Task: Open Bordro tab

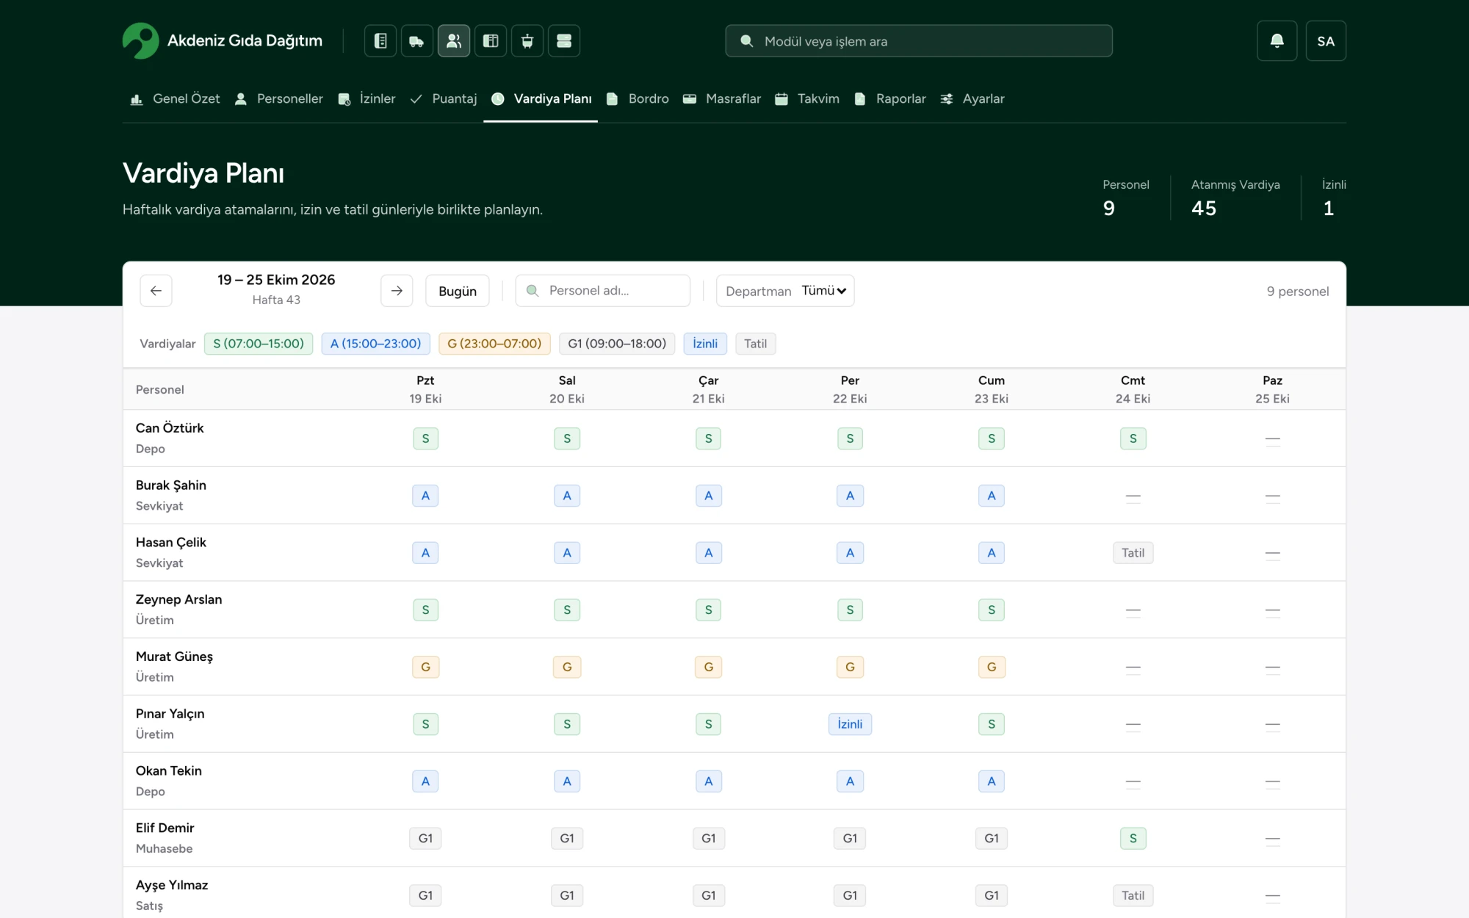Action: pyautogui.click(x=638, y=98)
